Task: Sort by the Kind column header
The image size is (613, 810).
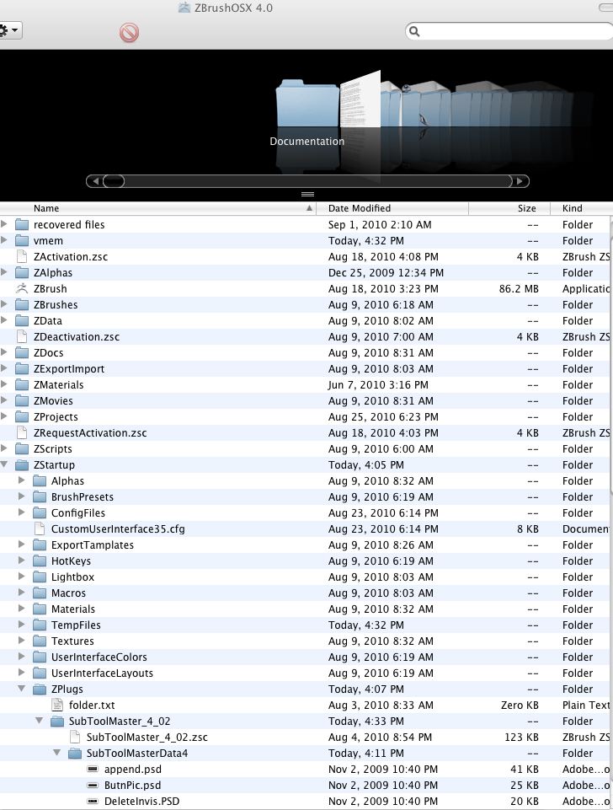Action: point(581,208)
